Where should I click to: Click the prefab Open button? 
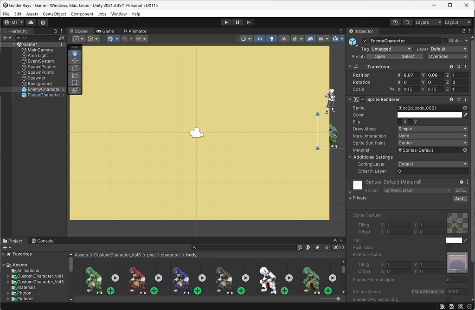[379, 57]
